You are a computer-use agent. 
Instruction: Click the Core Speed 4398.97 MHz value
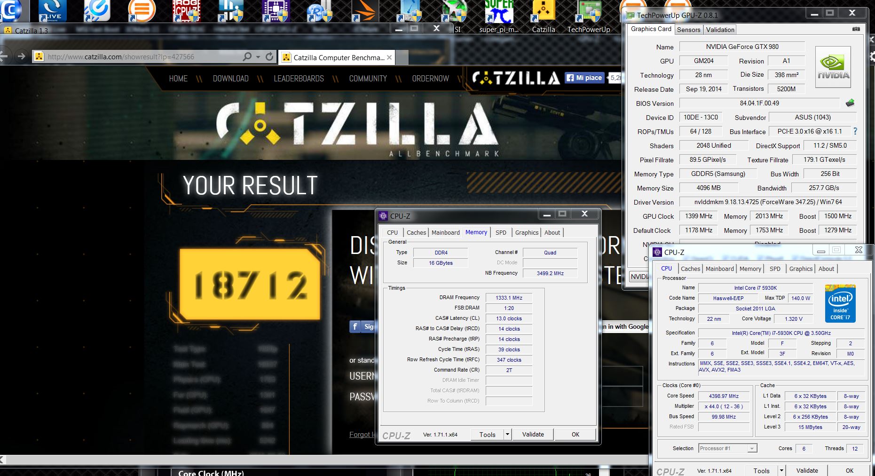click(x=724, y=396)
